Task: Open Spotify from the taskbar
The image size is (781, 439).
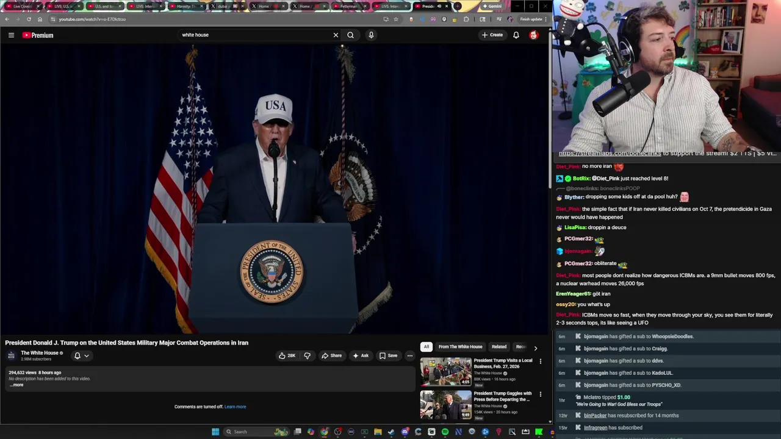Action: [445, 432]
